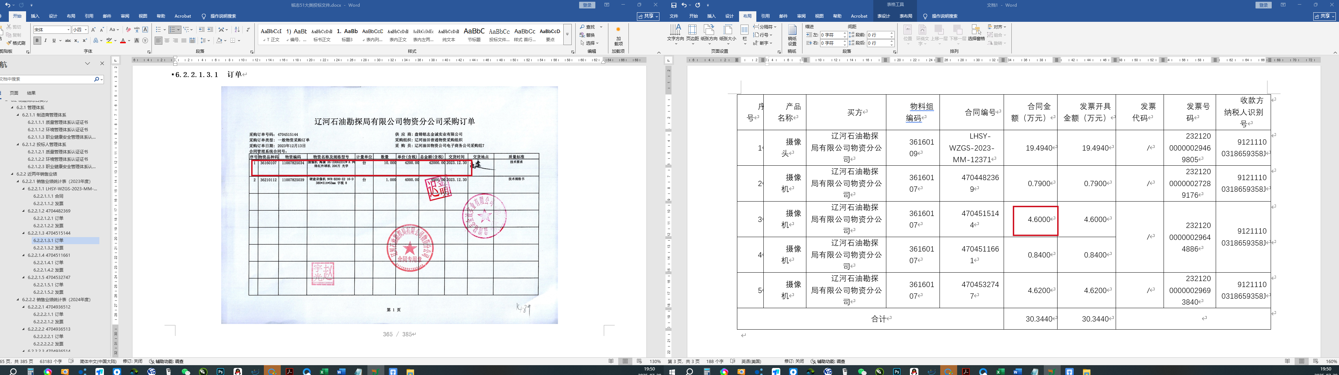
Task: Click the 段前 spacing-before input field
Action: pos(880,35)
